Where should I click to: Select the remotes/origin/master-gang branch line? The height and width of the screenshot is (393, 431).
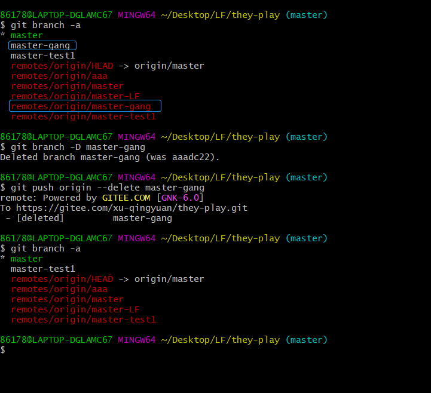pyautogui.click(x=81, y=106)
